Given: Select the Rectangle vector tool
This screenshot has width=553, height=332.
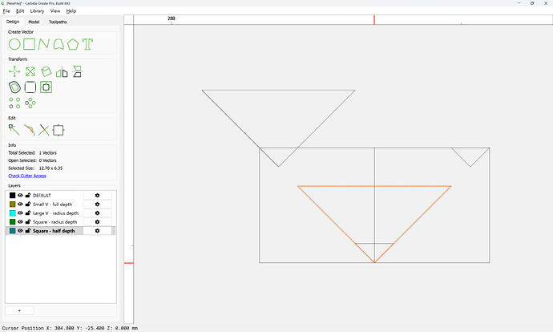Looking at the screenshot, I should point(30,44).
